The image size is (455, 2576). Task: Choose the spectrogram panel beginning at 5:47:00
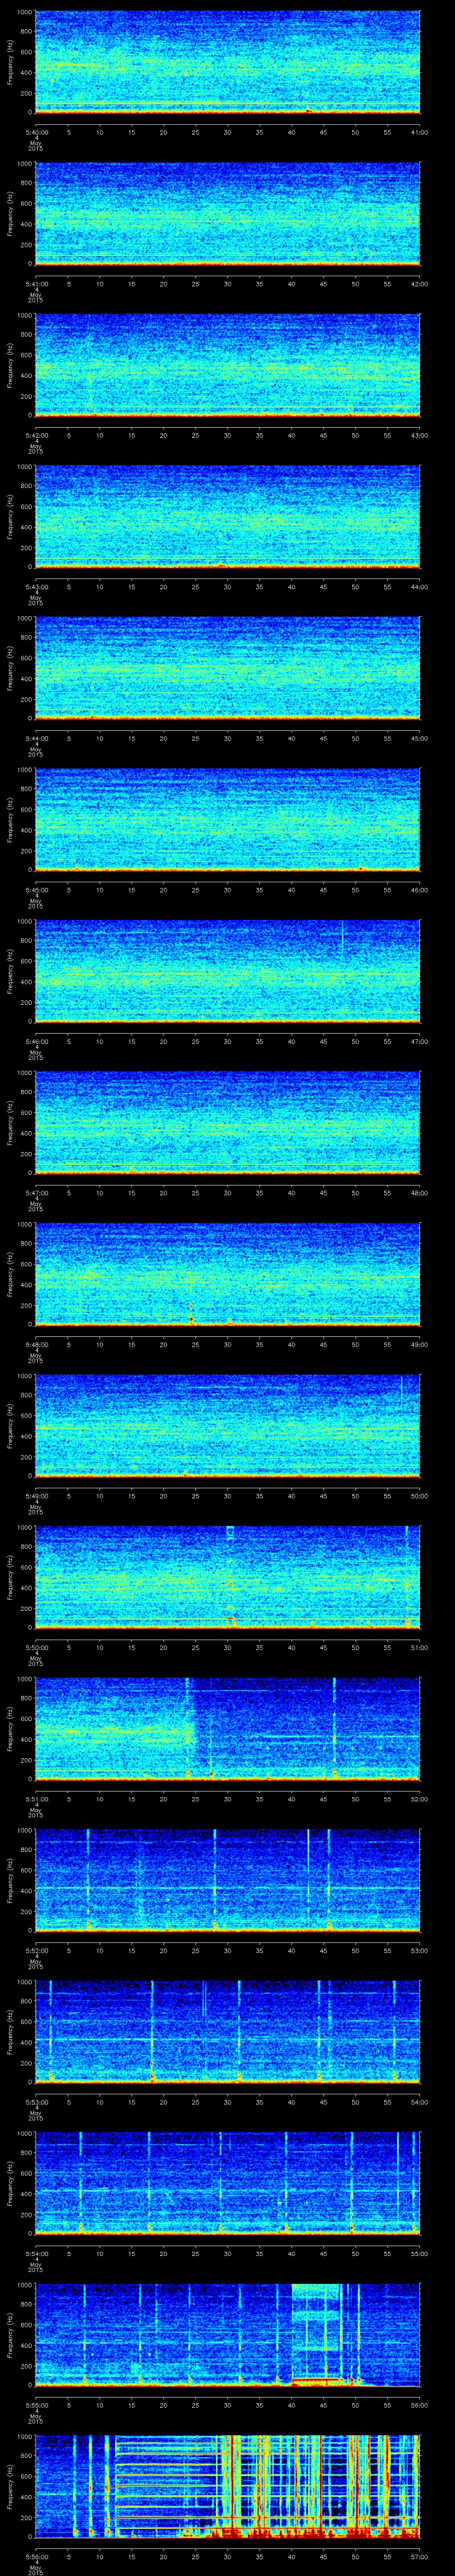coord(227,1123)
